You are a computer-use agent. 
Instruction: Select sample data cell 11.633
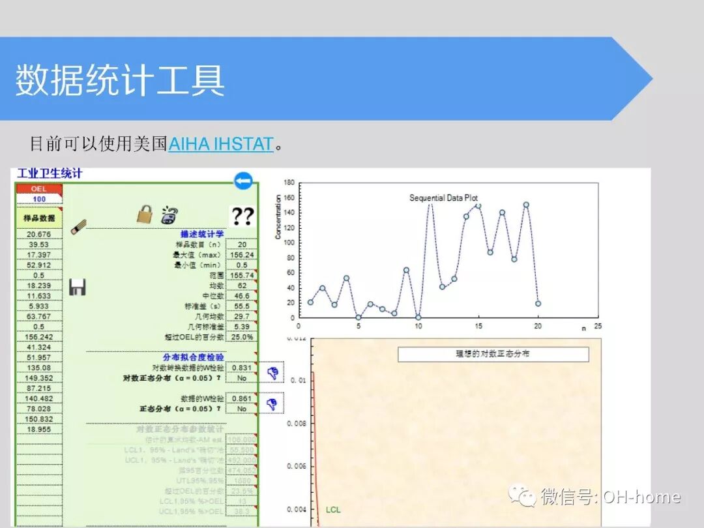[x=39, y=296]
